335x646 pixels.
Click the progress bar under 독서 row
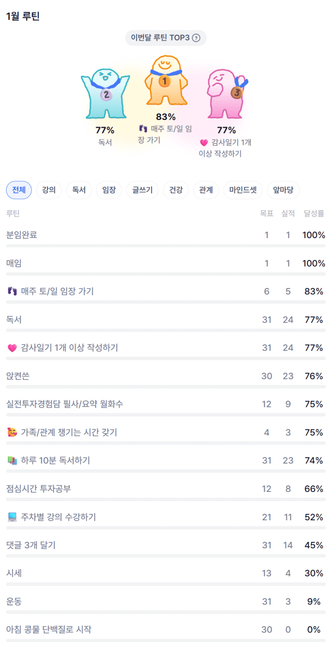coord(166,331)
